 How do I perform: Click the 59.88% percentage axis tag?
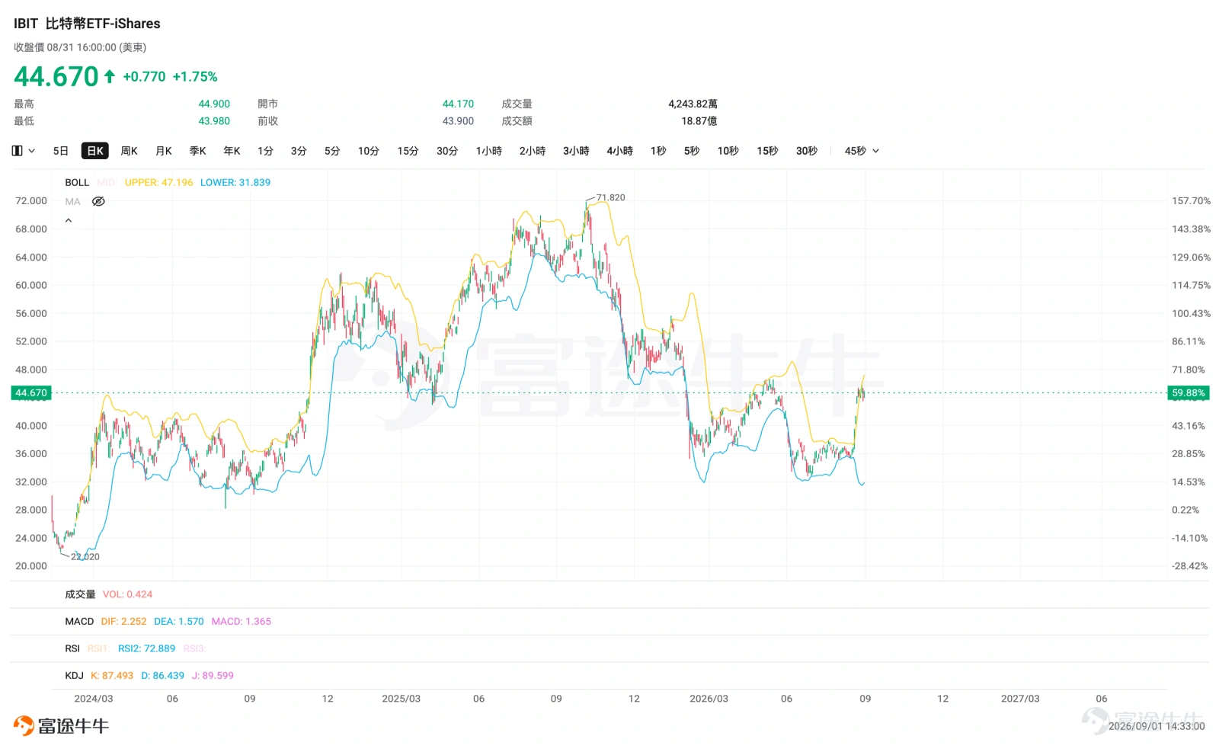tap(1189, 393)
